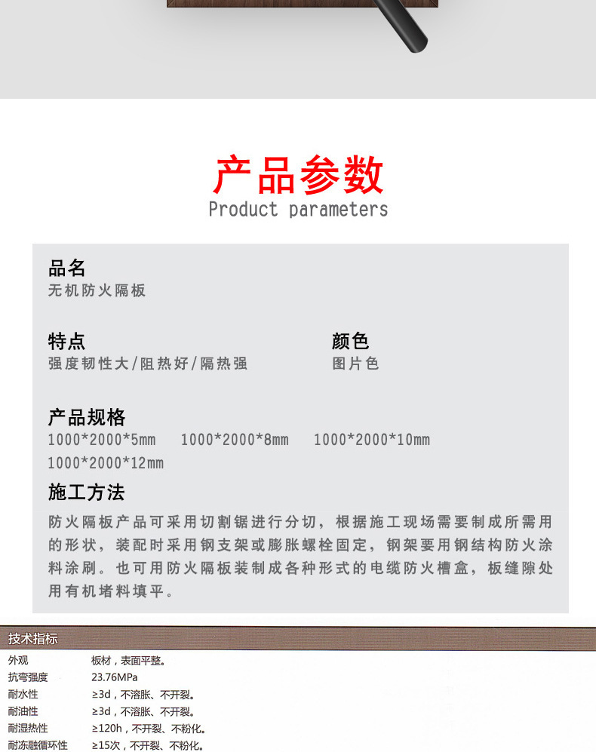
Task: Click the 1000*2000*5mm specification
Action: (x=102, y=440)
